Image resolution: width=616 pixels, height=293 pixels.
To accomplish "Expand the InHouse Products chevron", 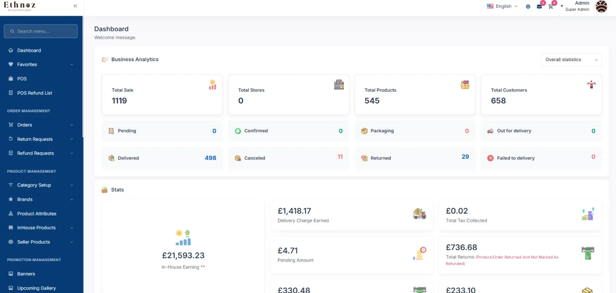I will 72,228.
